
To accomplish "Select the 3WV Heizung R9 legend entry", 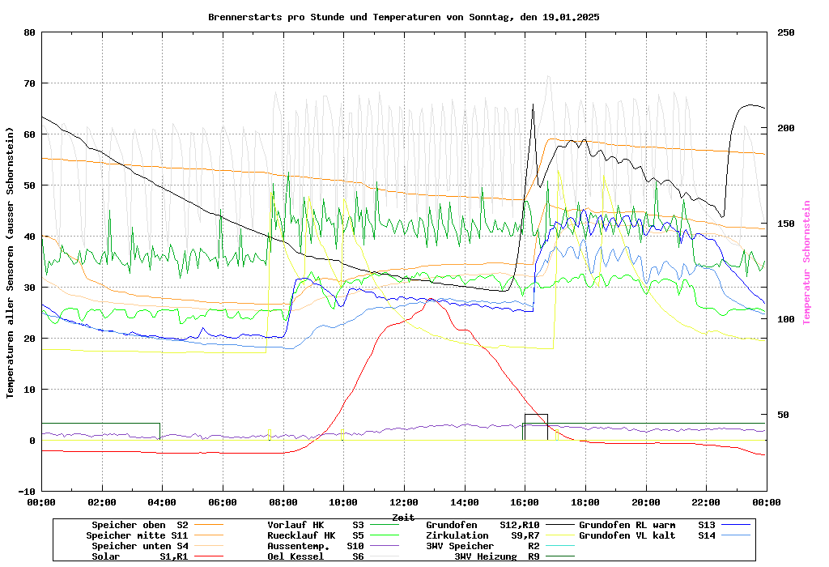I will (497, 556).
